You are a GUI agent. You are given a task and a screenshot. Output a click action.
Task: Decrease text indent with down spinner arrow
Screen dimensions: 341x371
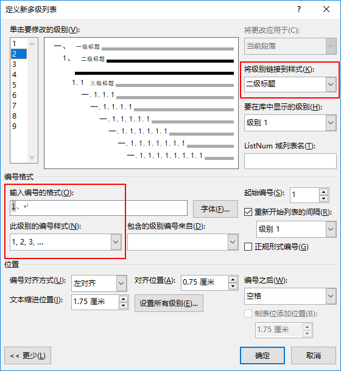pos(123,306)
